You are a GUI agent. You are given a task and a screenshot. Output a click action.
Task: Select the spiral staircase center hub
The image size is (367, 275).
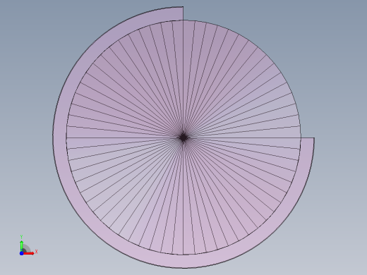click(x=183, y=137)
